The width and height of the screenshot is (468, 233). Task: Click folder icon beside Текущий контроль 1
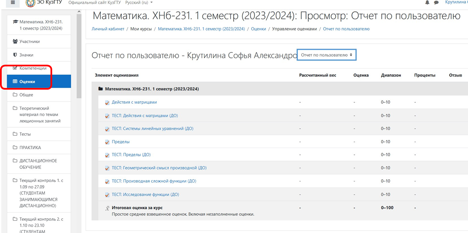click(x=15, y=180)
